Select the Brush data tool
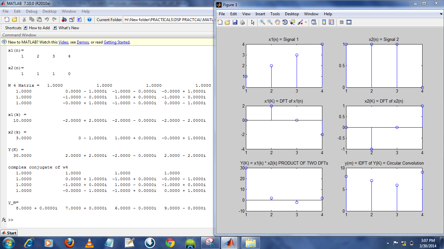This screenshot has width=444, height=249. point(300,22)
